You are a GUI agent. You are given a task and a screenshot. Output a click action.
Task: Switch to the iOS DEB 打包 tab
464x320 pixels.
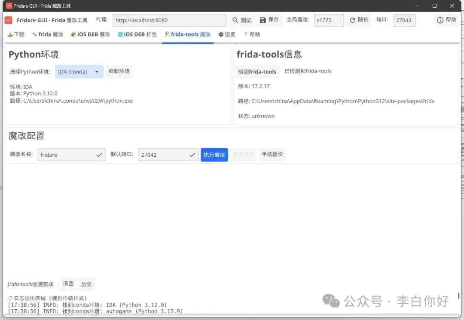(x=137, y=34)
